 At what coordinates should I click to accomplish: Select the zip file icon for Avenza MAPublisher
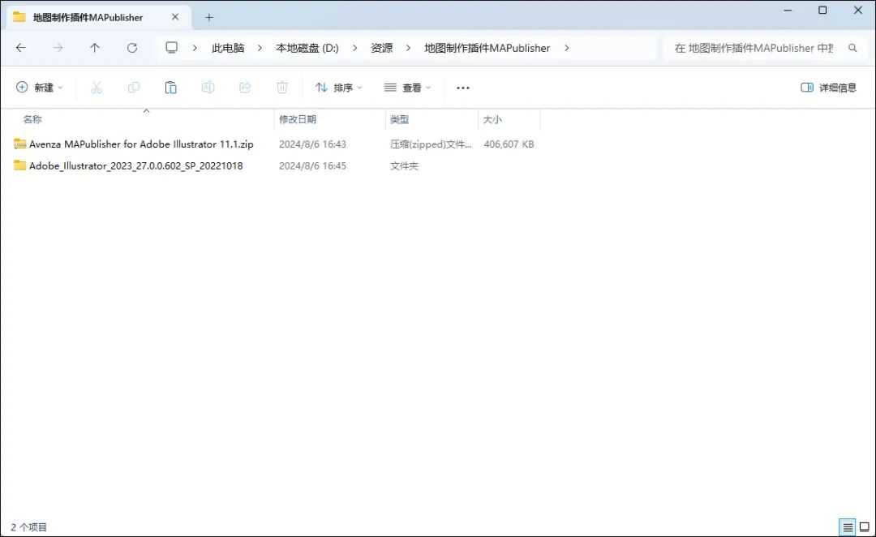[x=20, y=144]
